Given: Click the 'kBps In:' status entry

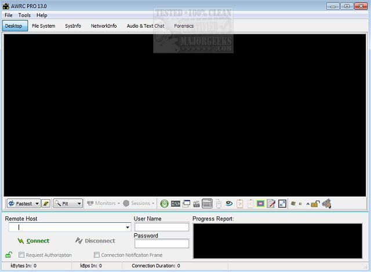Looking at the screenshot, I should tap(91, 266).
